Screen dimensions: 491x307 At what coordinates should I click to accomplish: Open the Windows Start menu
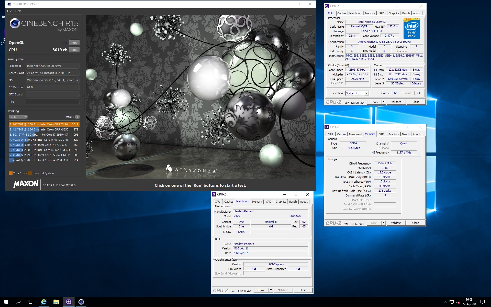[6, 302]
